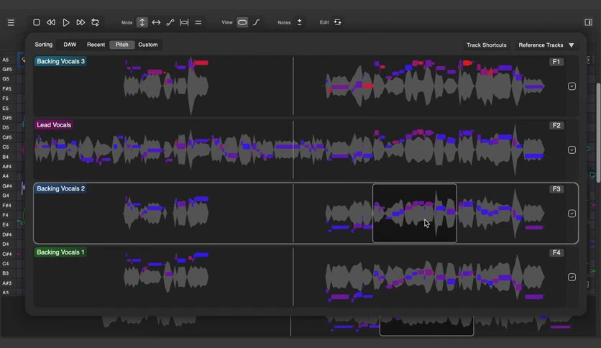Select the Lead Vocals track label
The height and width of the screenshot is (348, 601).
(x=54, y=125)
